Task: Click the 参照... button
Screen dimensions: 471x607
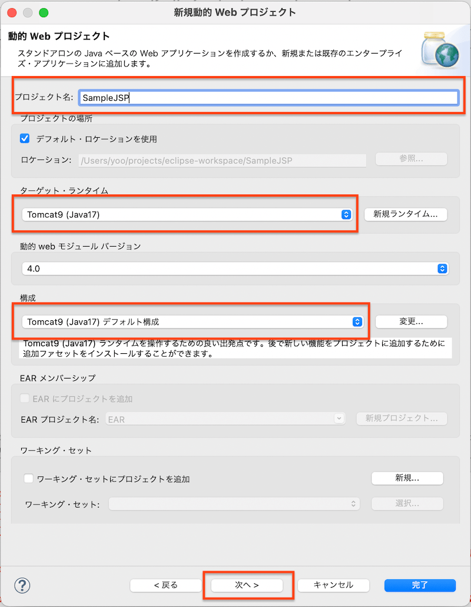Action: pos(411,159)
